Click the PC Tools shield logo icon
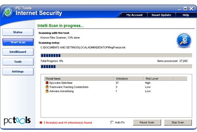197x132 pixels. (x=8, y=12)
